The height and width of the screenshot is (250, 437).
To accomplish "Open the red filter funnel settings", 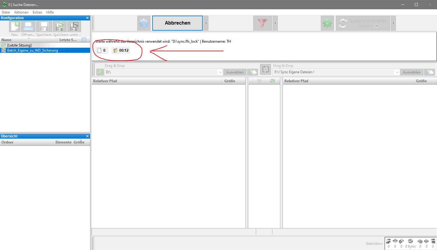I will tap(263, 23).
